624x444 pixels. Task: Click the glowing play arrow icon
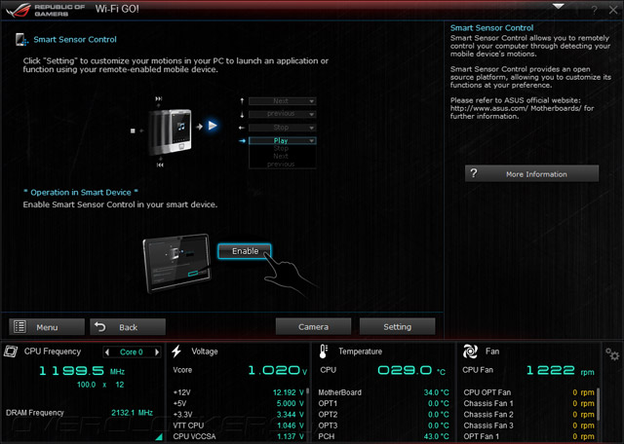[213, 126]
